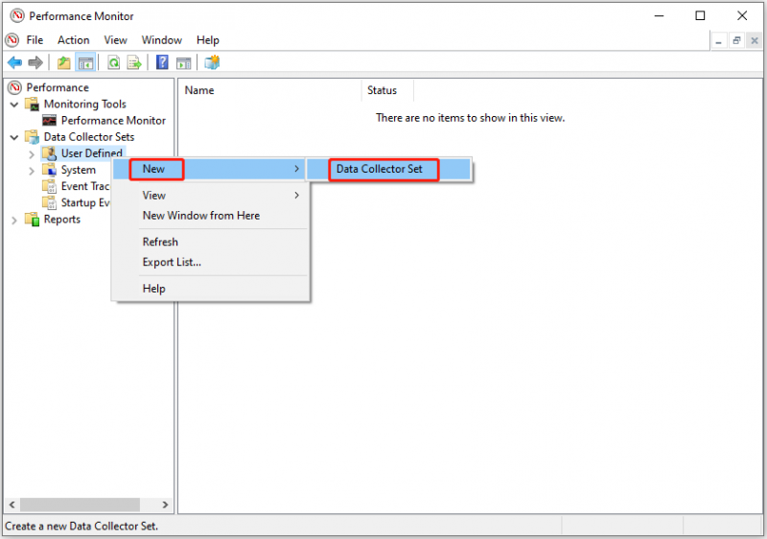Maximize the Performance Monitor window

pos(700,15)
